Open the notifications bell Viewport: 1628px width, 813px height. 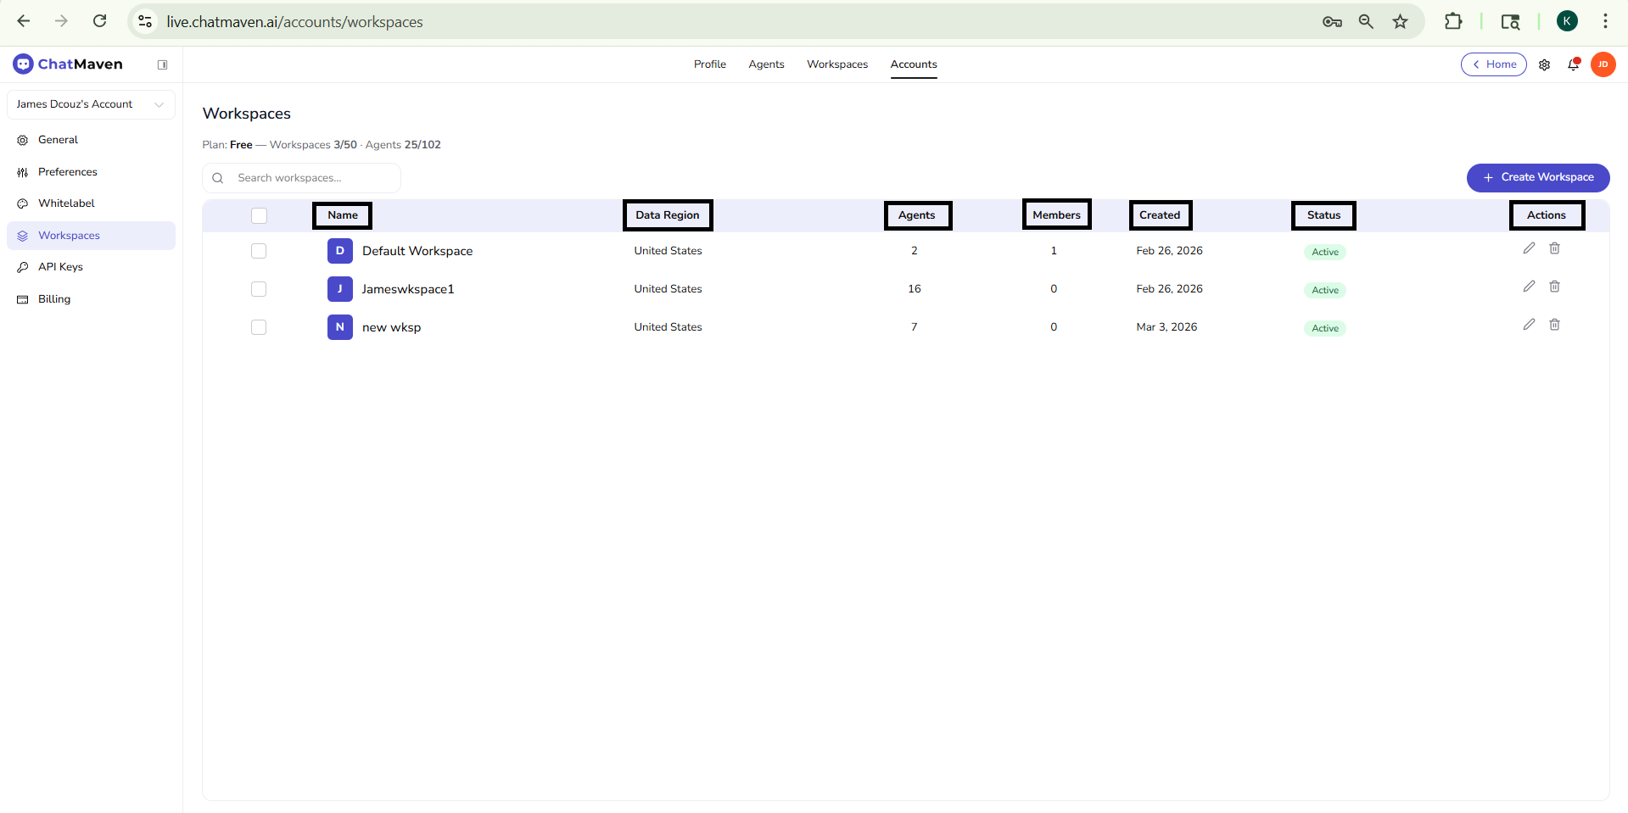[x=1574, y=64]
